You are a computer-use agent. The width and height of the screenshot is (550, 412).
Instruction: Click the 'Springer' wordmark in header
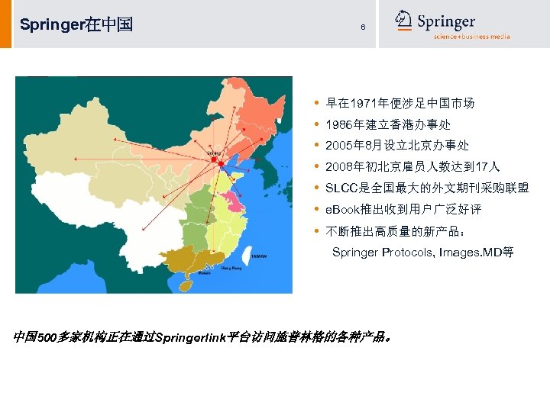(446, 21)
